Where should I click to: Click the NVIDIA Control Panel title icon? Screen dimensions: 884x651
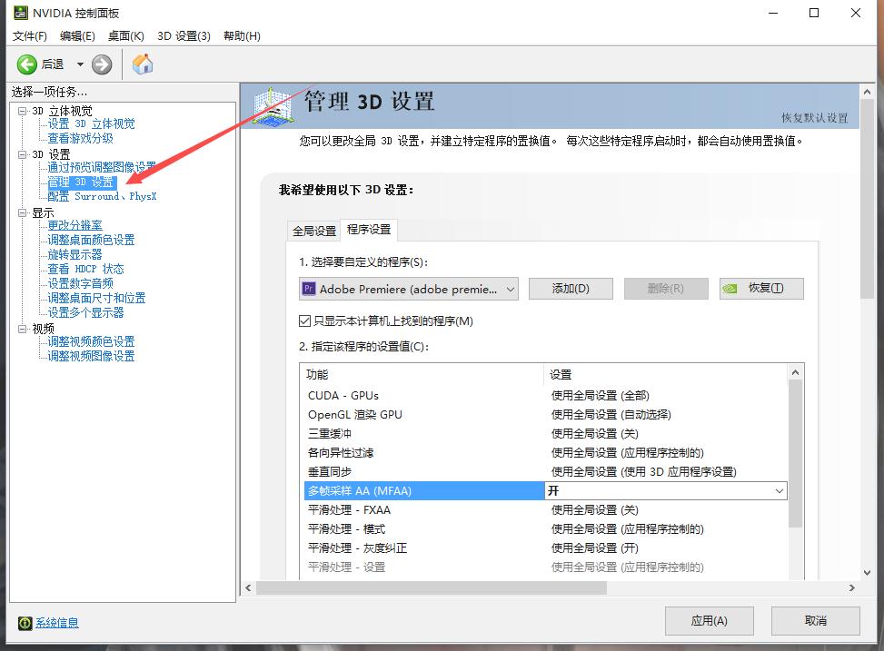tap(21, 13)
